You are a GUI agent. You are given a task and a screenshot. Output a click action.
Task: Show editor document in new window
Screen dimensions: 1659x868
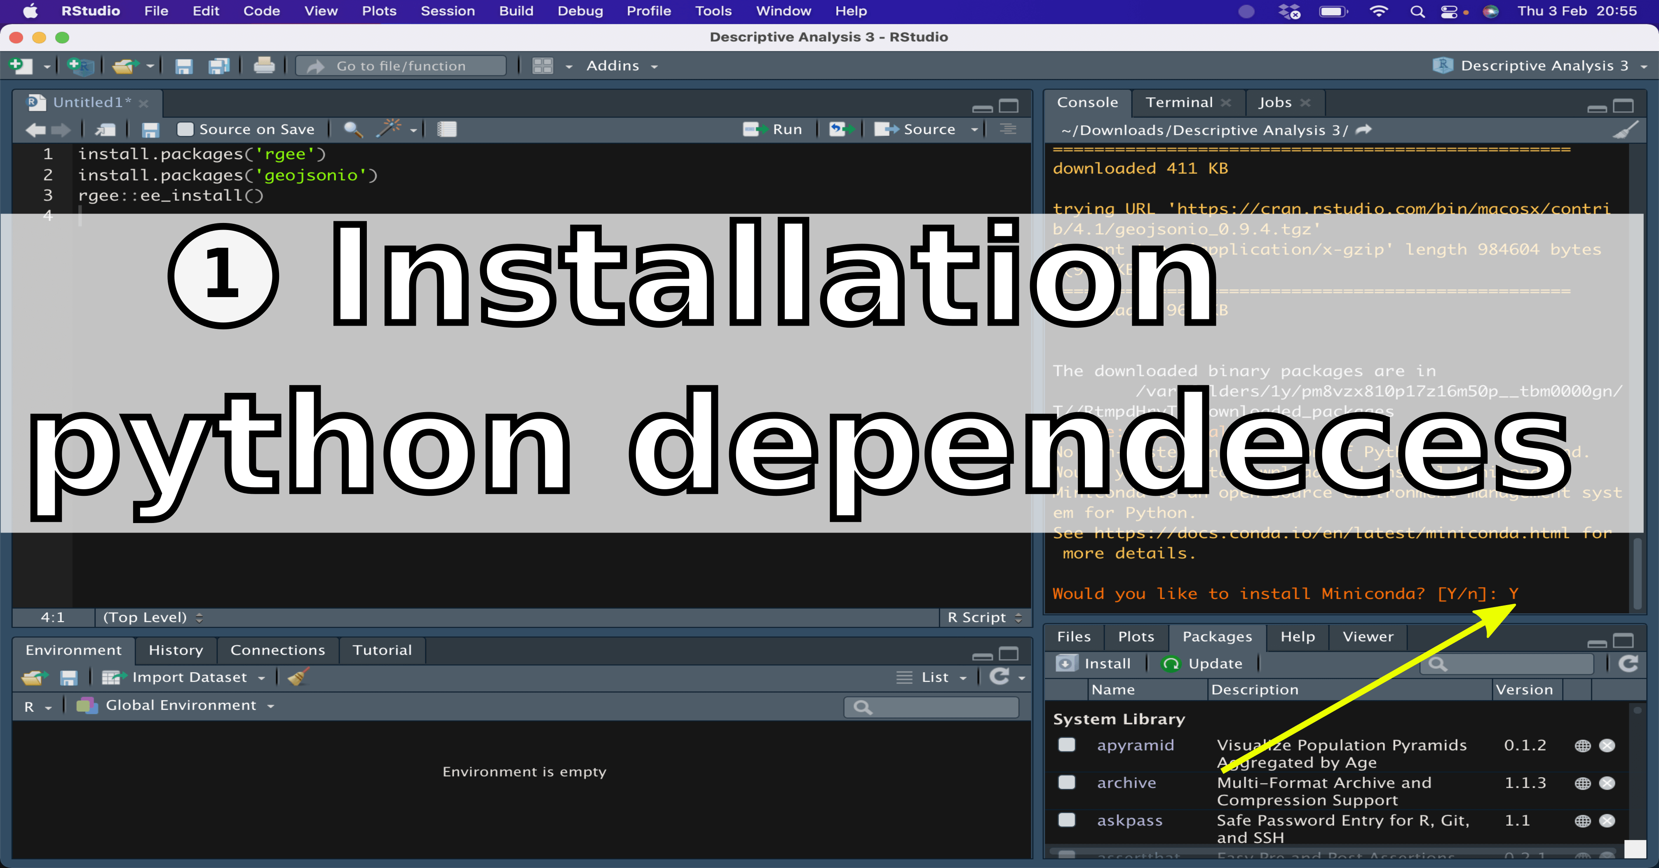point(106,130)
